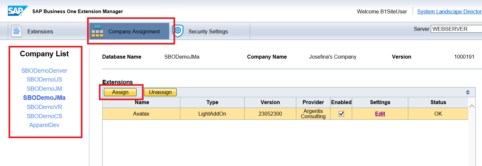Click table scrollbar up arrow
Viewport: 482px width, 166px height.
(x=472, y=106)
